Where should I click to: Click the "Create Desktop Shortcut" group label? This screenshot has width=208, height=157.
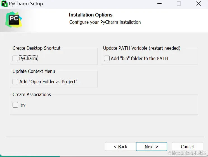(x=36, y=48)
